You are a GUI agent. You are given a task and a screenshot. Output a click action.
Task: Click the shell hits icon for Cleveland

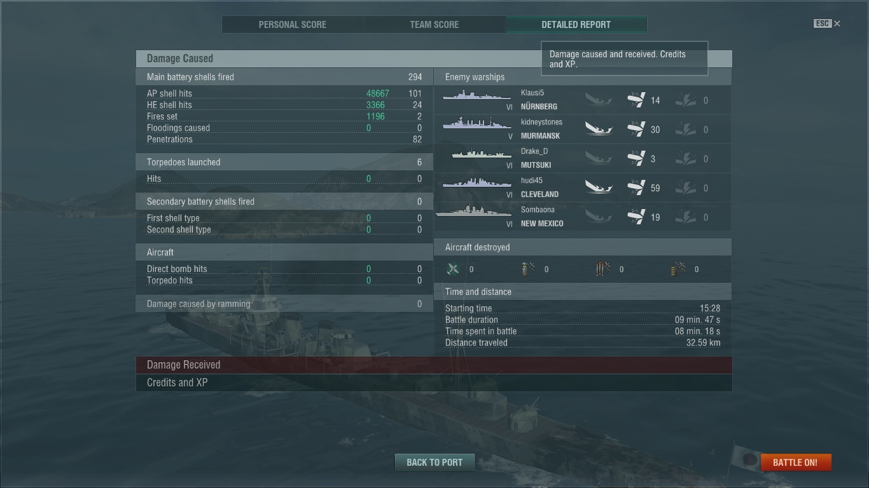click(636, 187)
